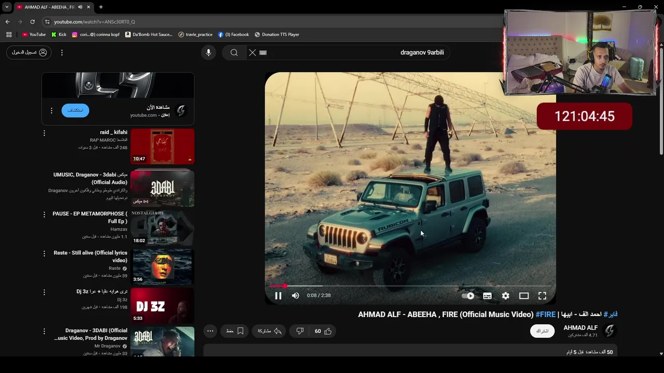This screenshot has height=373, width=664.
Task: Click the blue استكشاف button on the ad
Action: click(x=75, y=110)
